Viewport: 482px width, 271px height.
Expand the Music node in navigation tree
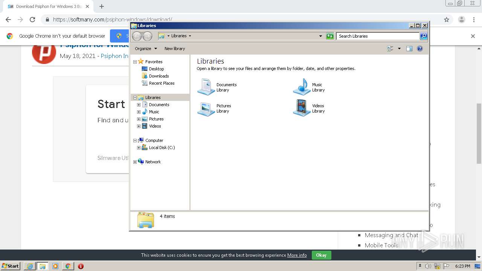coord(139,112)
